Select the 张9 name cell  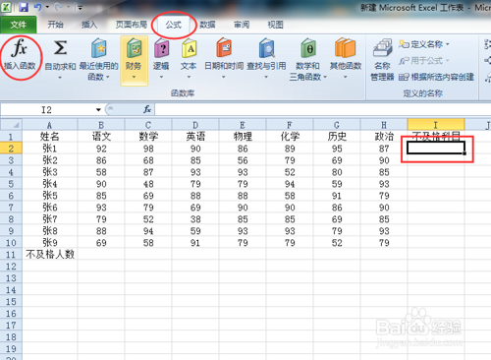coord(50,243)
